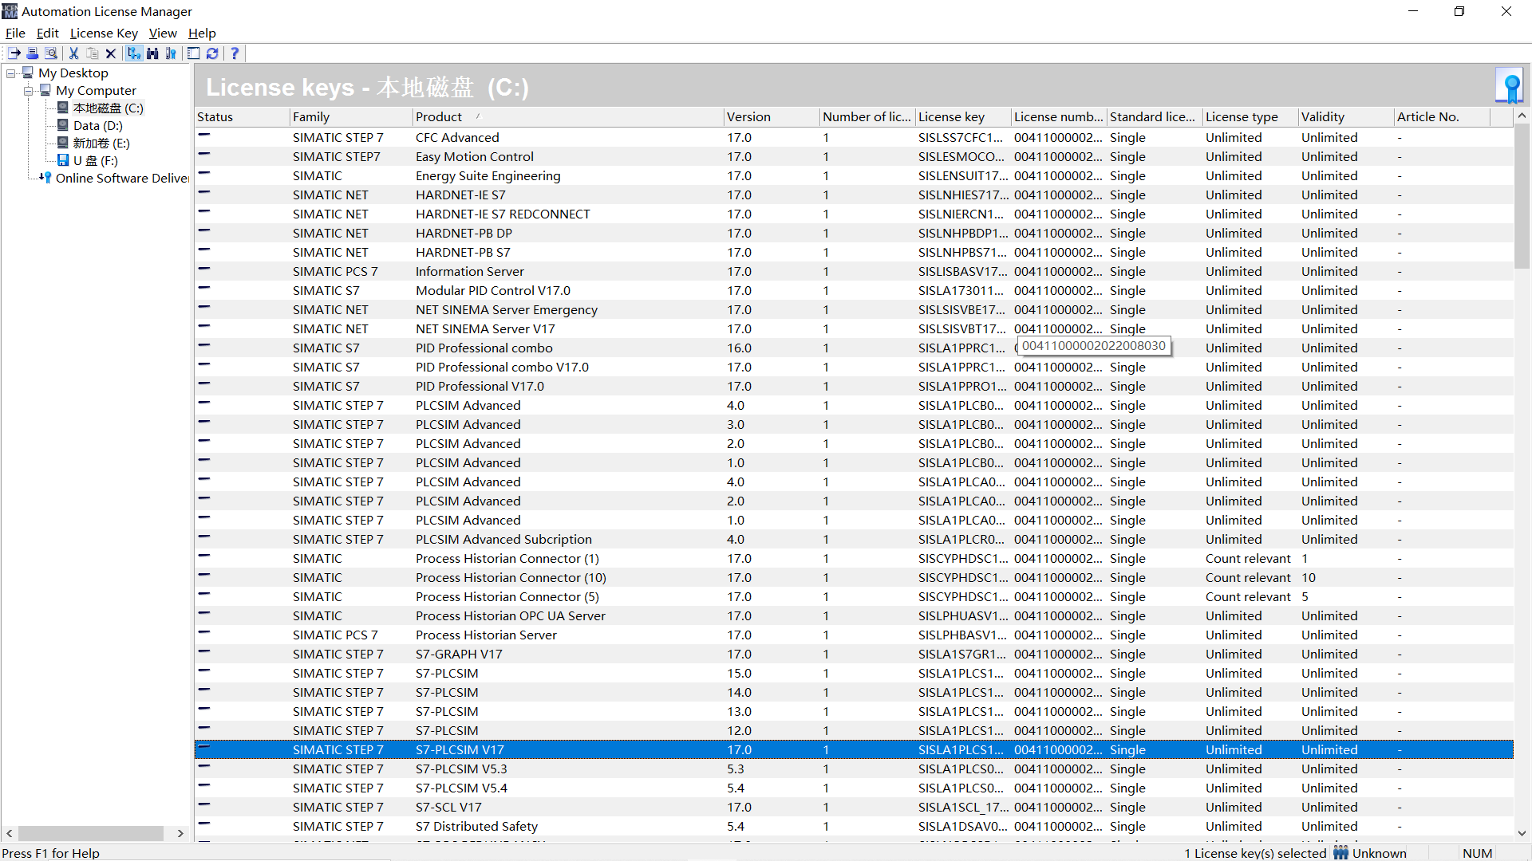Click the Validity column header
1532x861 pixels.
coord(1322,116)
